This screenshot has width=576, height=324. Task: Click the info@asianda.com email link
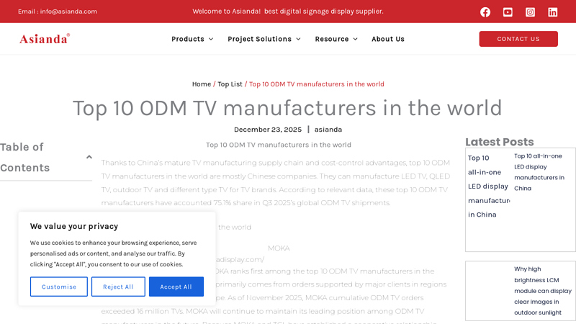click(x=68, y=12)
